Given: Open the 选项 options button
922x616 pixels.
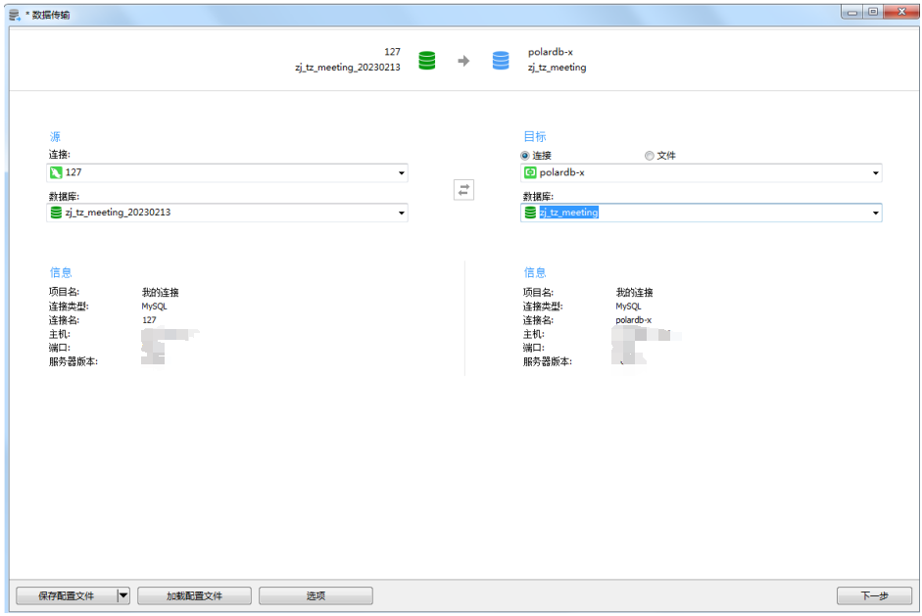Looking at the screenshot, I should (315, 595).
